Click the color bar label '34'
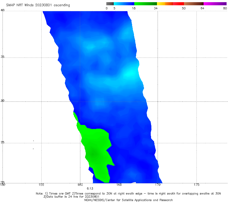The width and height of the screenshot is (230, 202). (156, 8)
